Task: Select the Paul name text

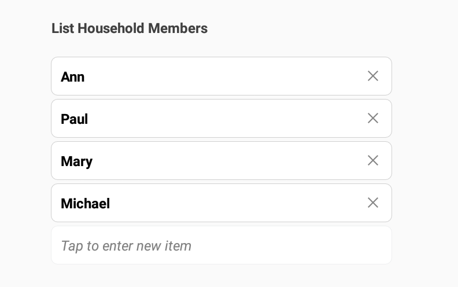Action: click(x=75, y=119)
